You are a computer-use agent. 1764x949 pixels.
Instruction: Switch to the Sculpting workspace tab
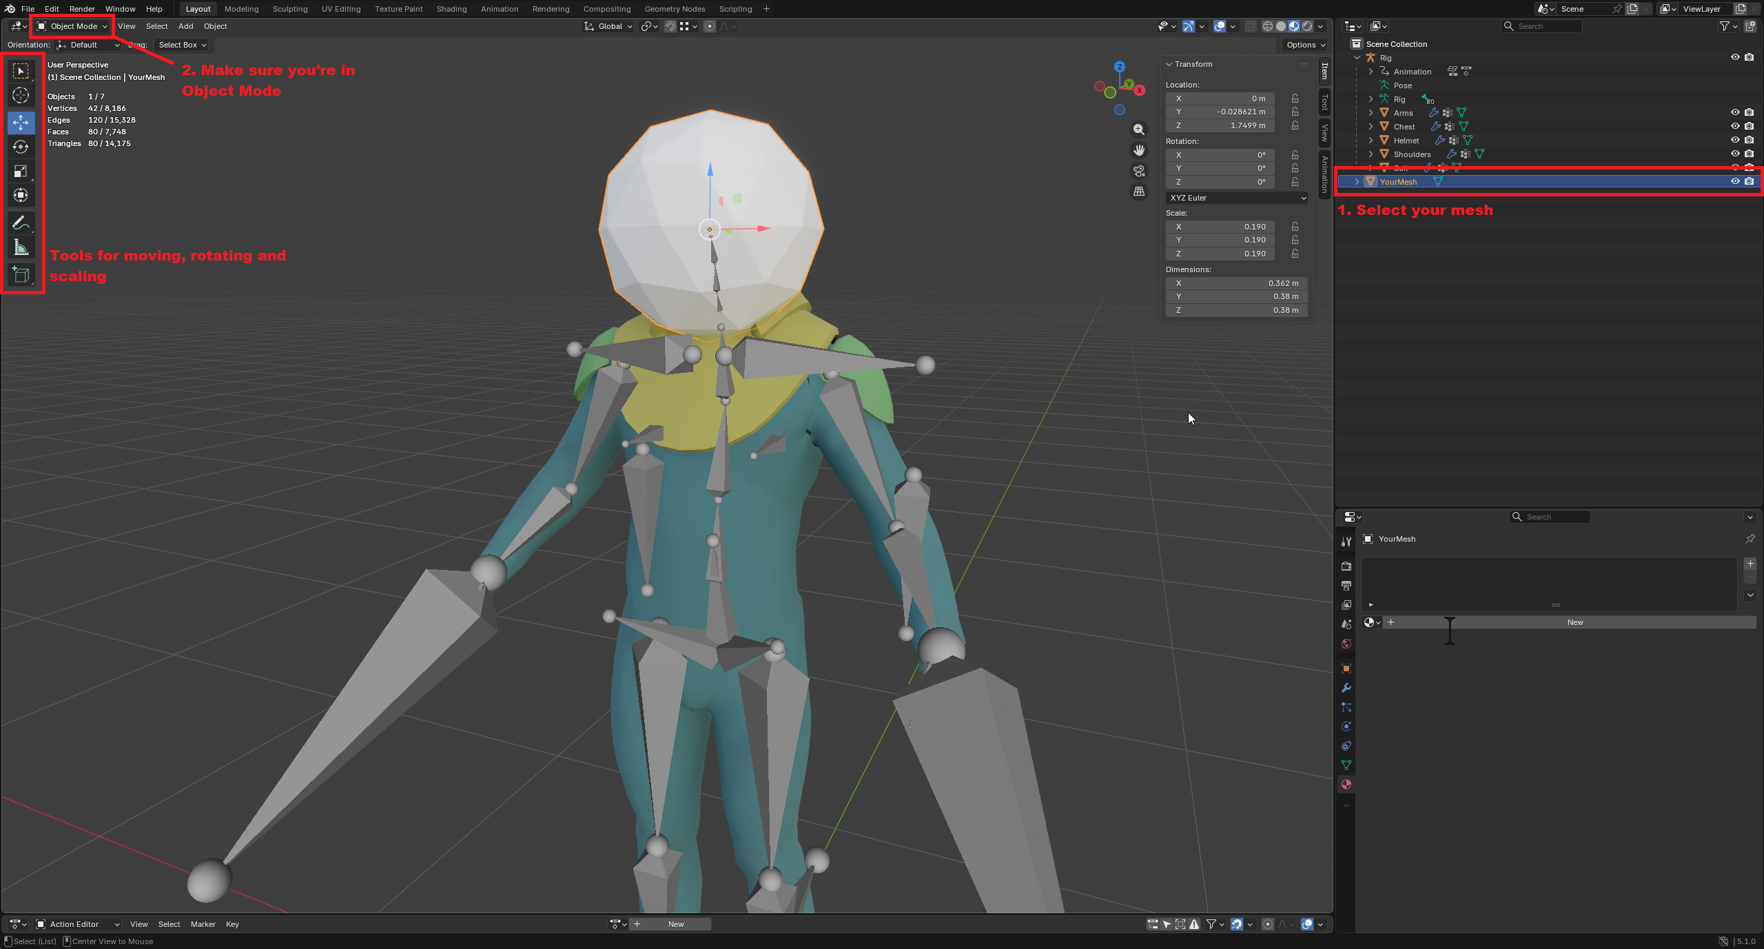click(289, 9)
